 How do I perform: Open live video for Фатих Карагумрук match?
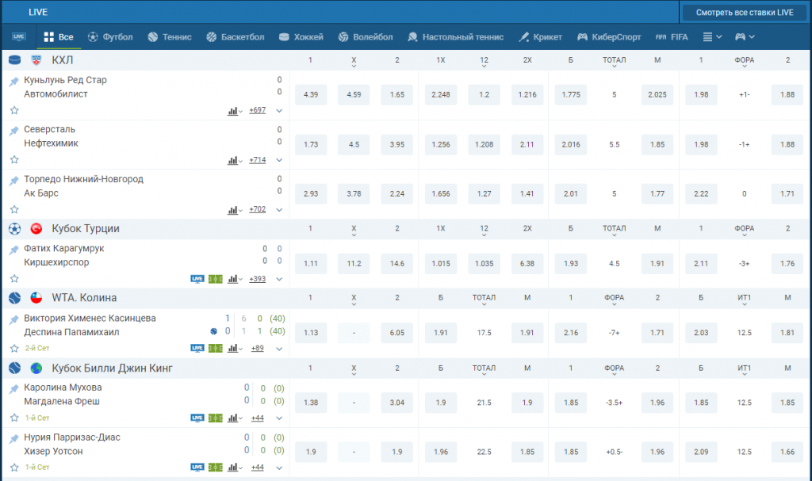197,279
